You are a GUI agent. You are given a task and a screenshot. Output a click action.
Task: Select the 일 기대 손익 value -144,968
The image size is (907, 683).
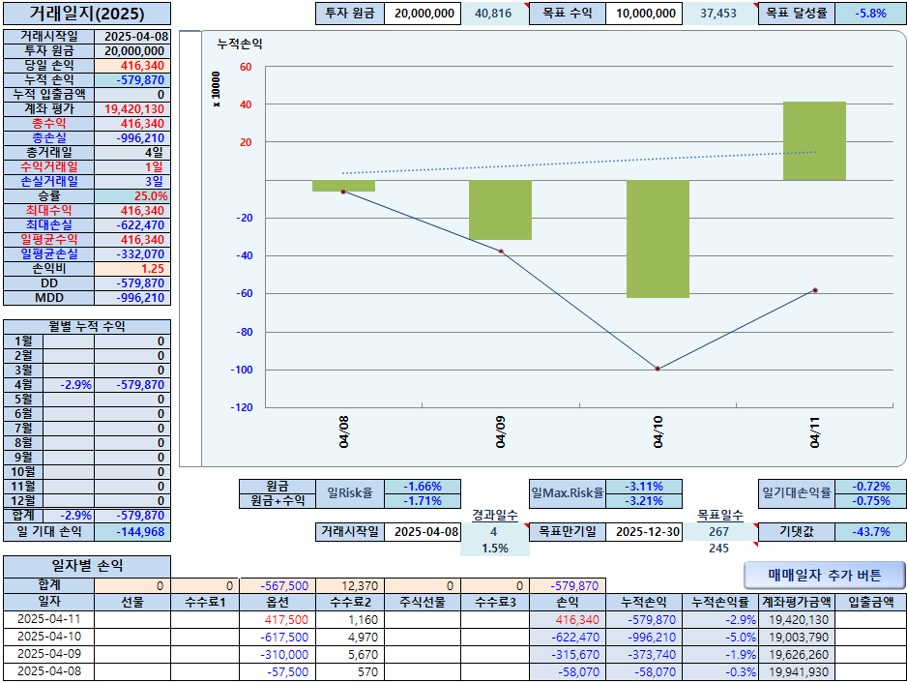[132, 532]
